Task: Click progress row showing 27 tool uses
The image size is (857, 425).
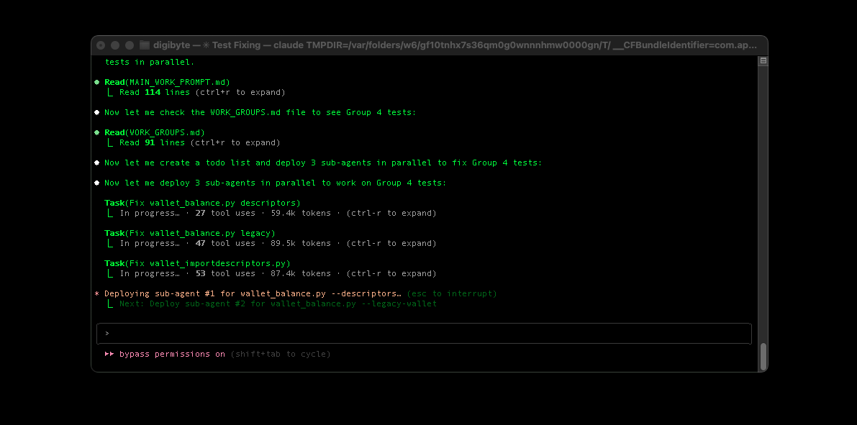Action: click(x=271, y=213)
